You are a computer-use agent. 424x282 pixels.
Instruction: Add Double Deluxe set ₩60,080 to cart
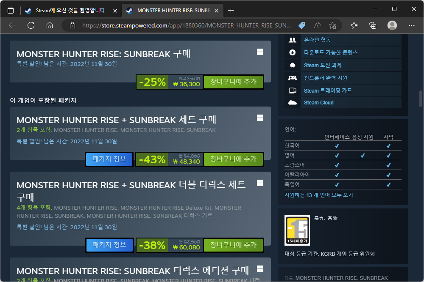click(x=233, y=245)
